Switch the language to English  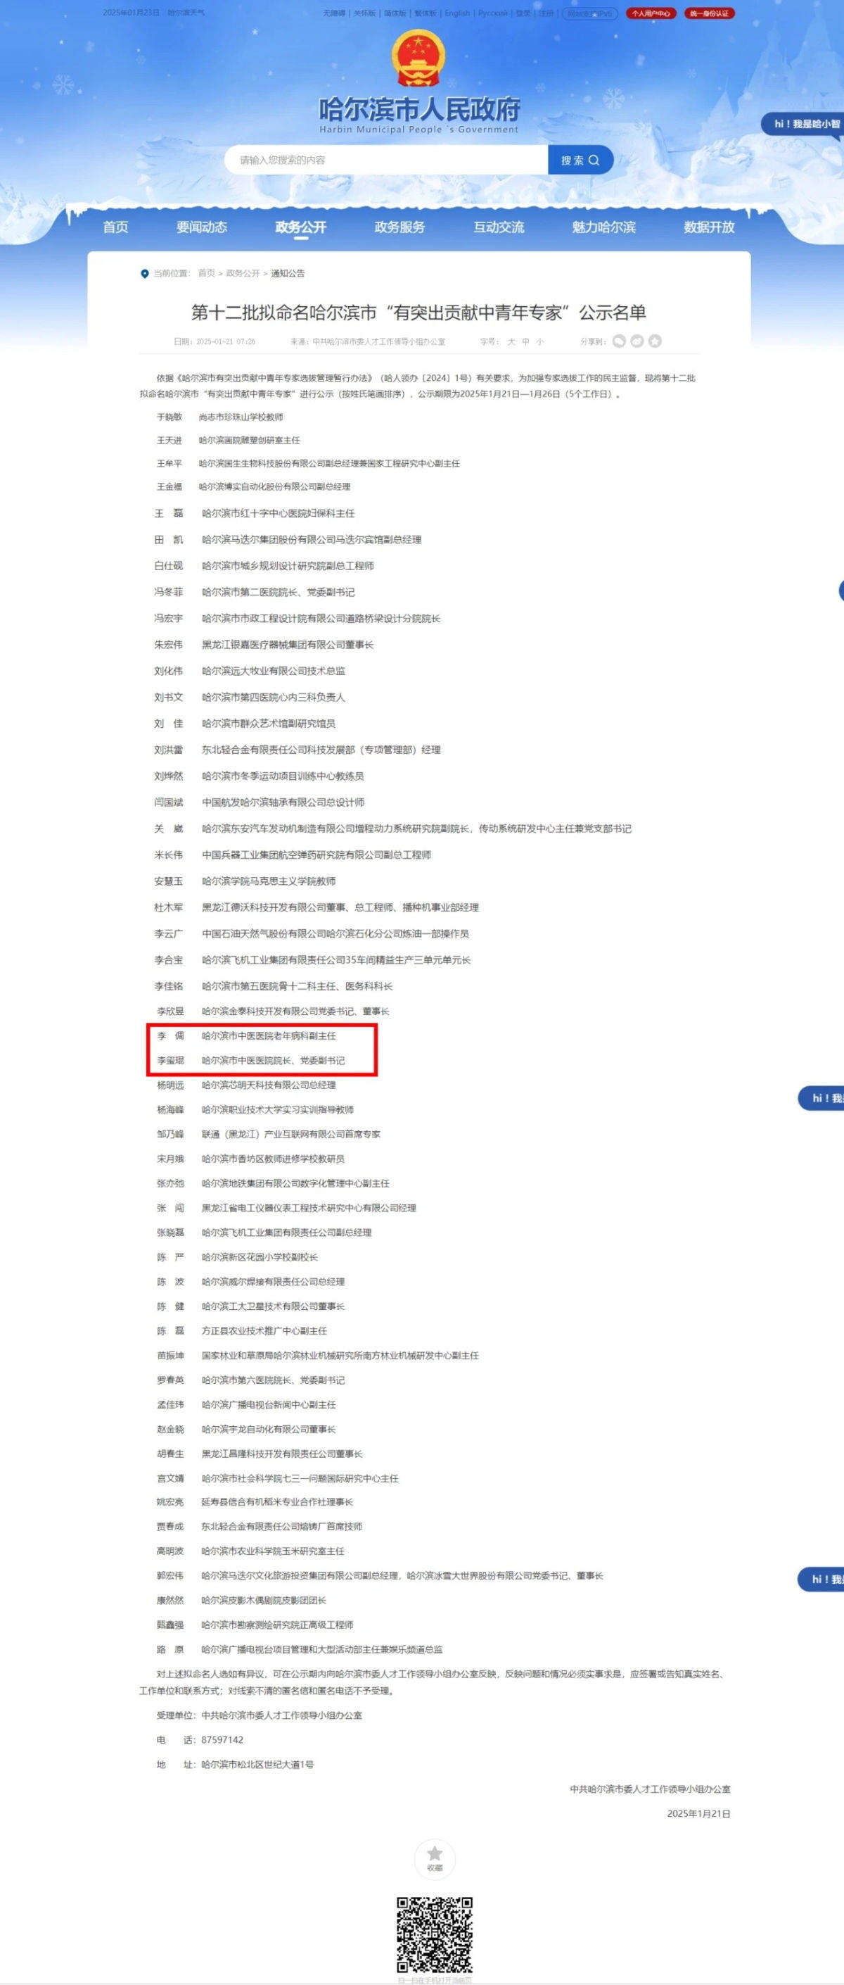pos(456,13)
